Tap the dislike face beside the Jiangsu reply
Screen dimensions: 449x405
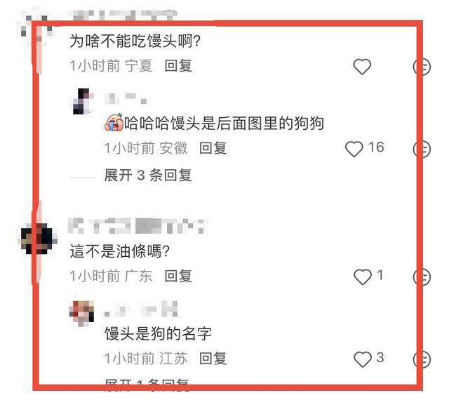click(422, 359)
